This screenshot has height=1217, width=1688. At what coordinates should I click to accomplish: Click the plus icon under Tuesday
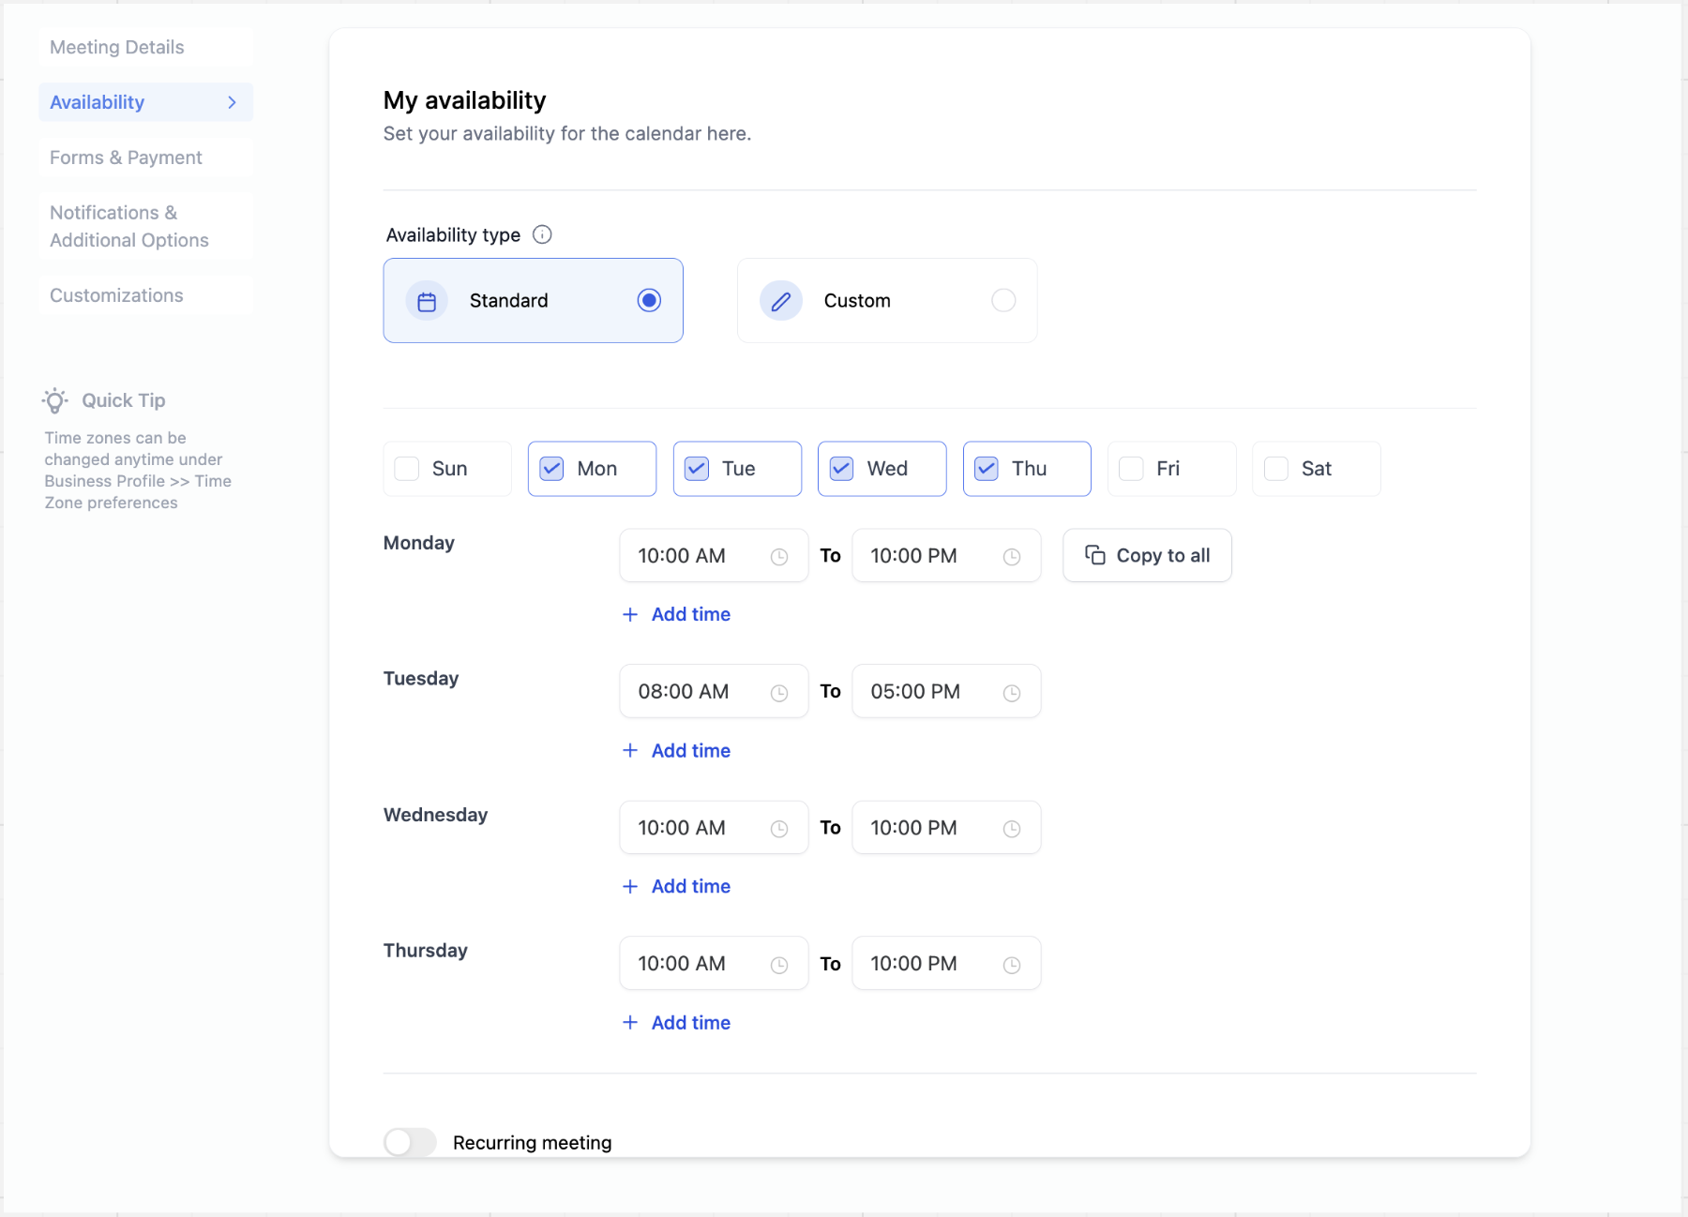(630, 750)
